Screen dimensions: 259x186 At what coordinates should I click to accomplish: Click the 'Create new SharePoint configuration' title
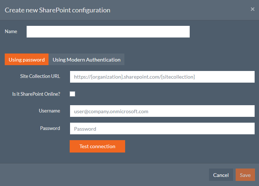coord(58,10)
